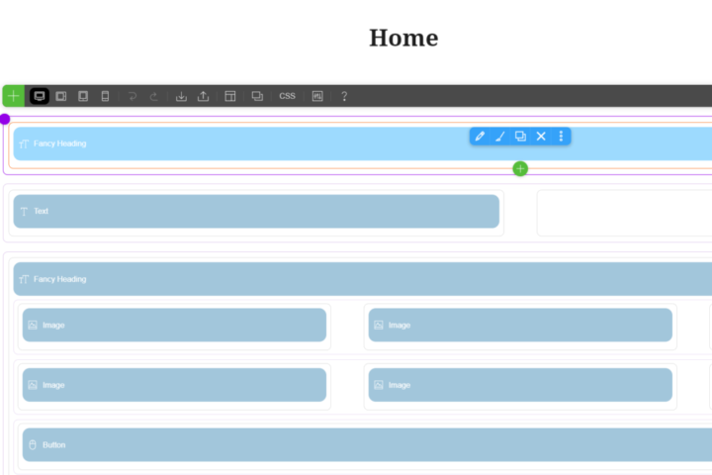Open the CSS custom styles panel
This screenshot has width=712, height=475.
pos(287,96)
